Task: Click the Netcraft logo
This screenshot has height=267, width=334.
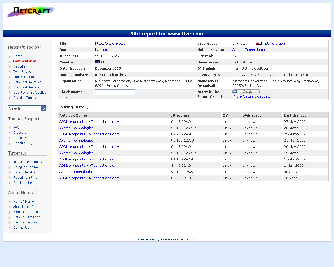Action: pyautogui.click(x=31, y=12)
